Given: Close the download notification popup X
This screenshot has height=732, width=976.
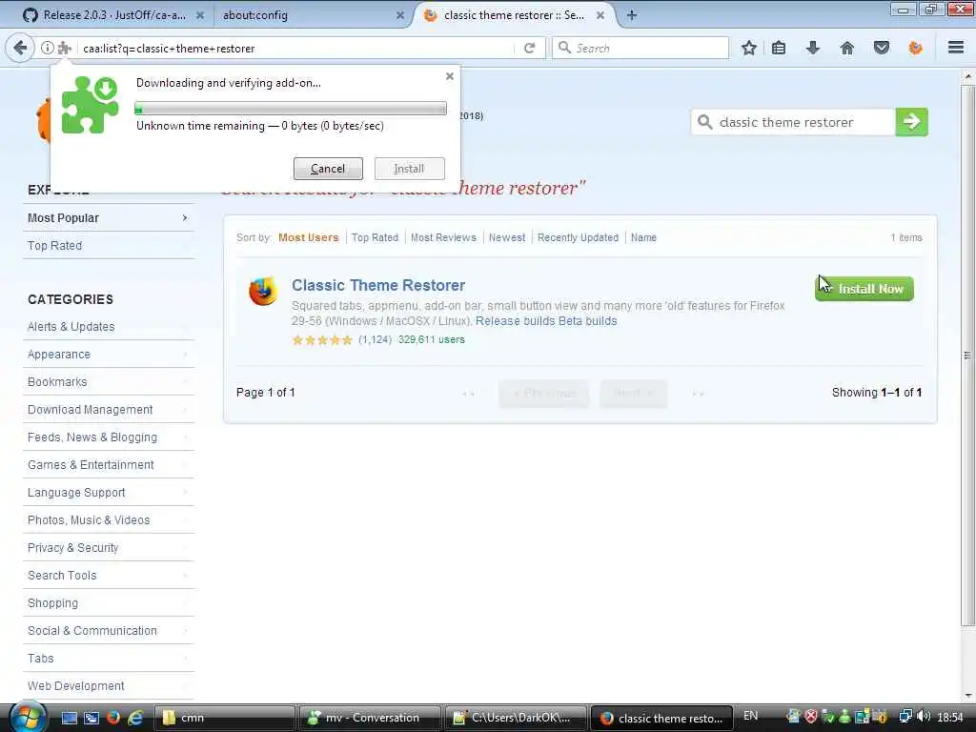Looking at the screenshot, I should click(450, 76).
